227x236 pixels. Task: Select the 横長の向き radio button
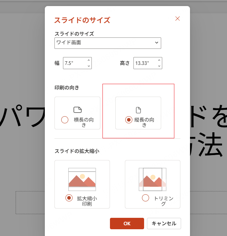65,120
